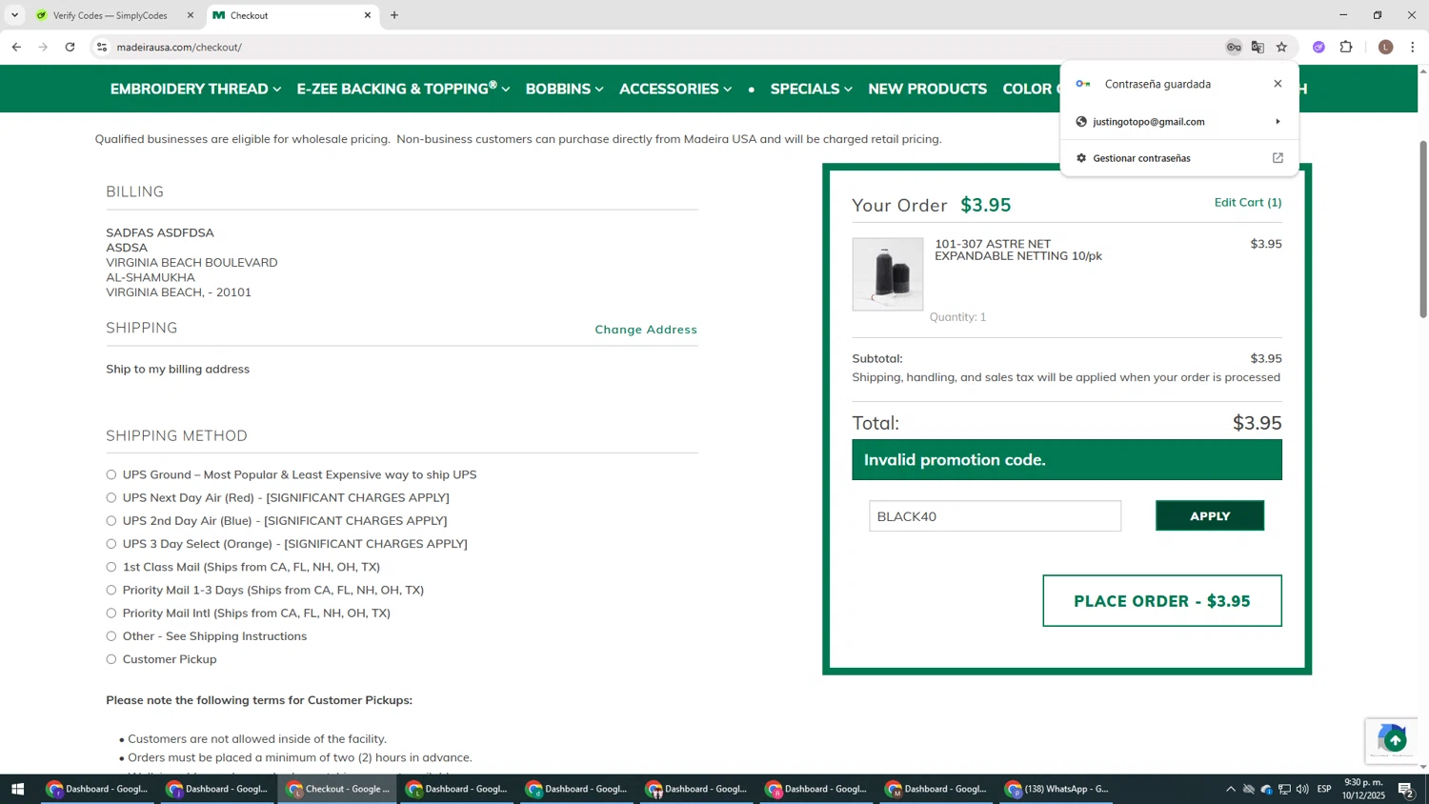Image resolution: width=1429 pixels, height=804 pixels.
Task: Apply the promotion code
Action: pyautogui.click(x=1209, y=515)
